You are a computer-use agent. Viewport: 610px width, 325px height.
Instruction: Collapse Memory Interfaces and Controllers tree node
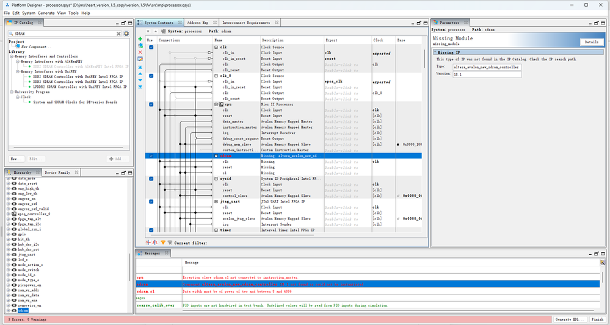[x=12, y=57]
